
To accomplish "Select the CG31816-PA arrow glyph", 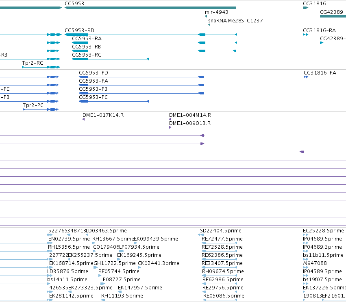I will pos(306,77).
